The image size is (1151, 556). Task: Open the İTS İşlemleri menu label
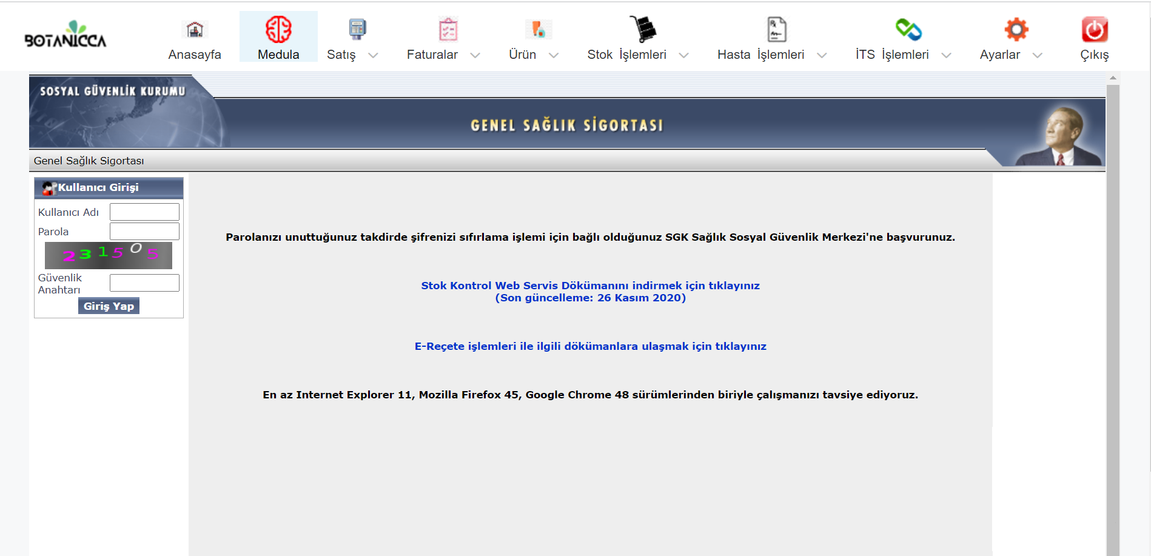[892, 55]
